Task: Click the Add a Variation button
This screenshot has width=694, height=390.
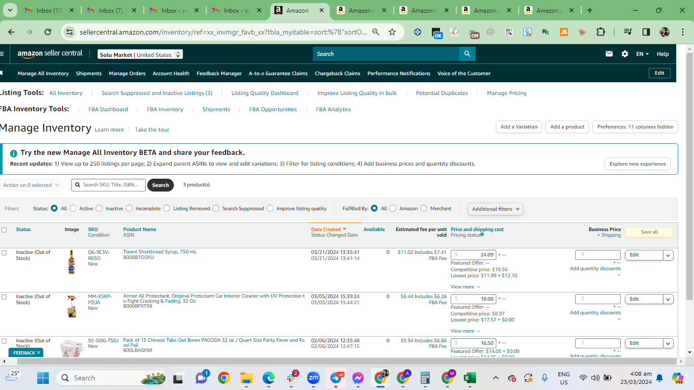Action: pyautogui.click(x=519, y=127)
